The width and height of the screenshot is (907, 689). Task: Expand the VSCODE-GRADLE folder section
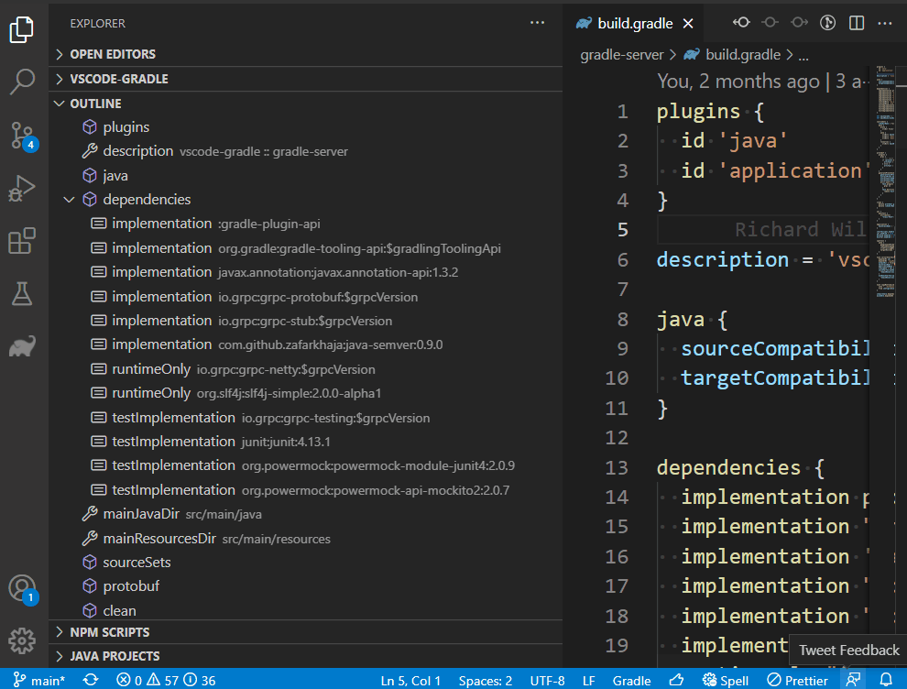pyautogui.click(x=305, y=79)
